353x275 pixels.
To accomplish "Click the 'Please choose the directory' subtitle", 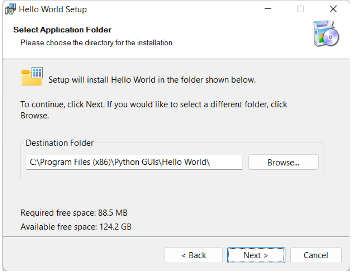I will [x=97, y=42].
